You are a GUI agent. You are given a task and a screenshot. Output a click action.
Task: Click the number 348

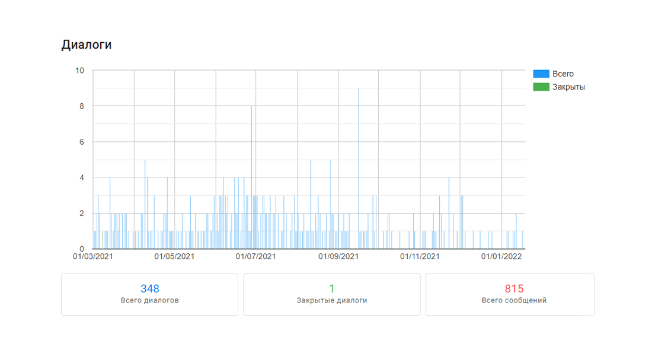(x=150, y=288)
